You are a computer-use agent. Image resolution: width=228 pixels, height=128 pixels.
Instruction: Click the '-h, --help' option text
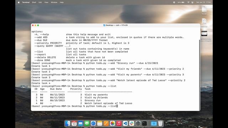[42, 34]
